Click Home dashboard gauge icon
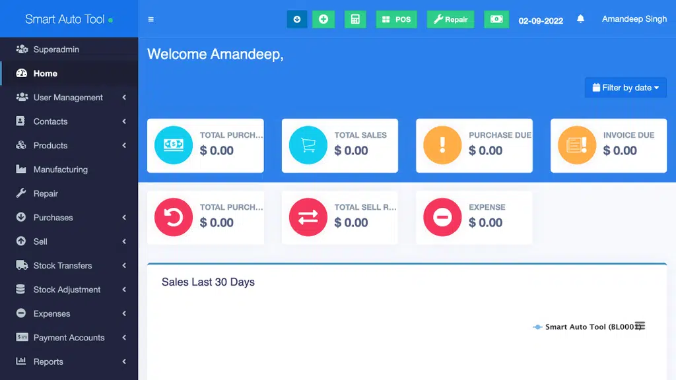Screen dimensions: 676x380 [x=21, y=73]
